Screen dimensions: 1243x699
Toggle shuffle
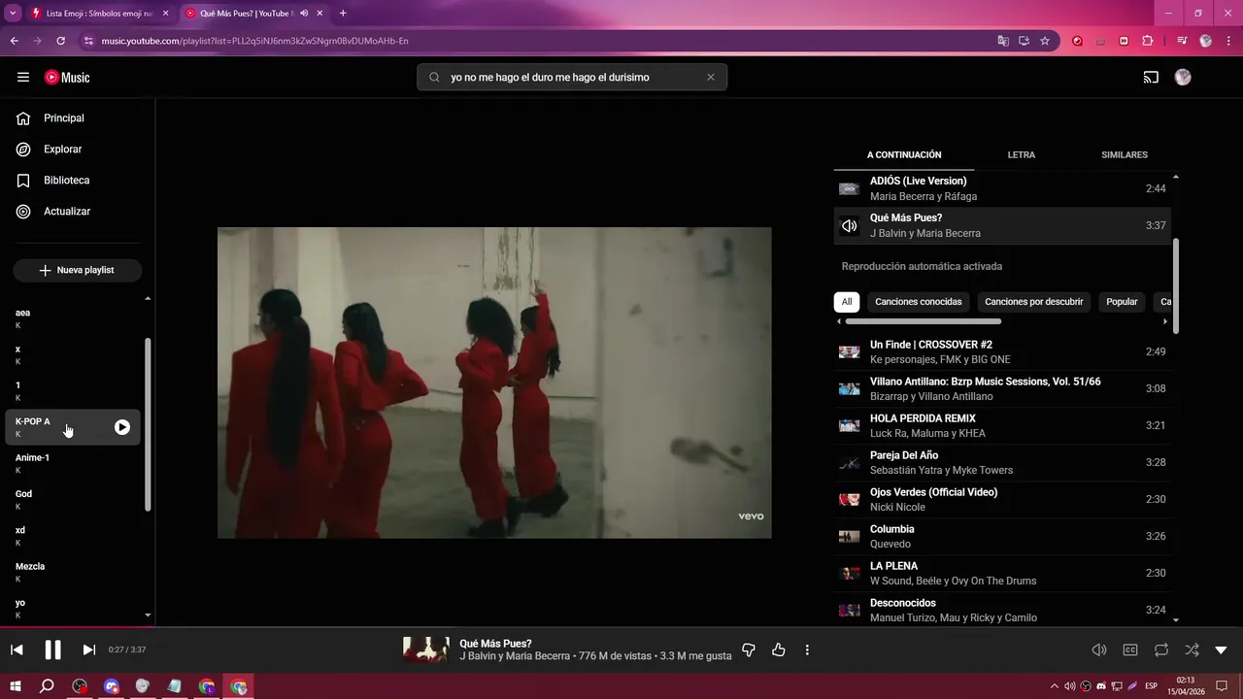1192,649
